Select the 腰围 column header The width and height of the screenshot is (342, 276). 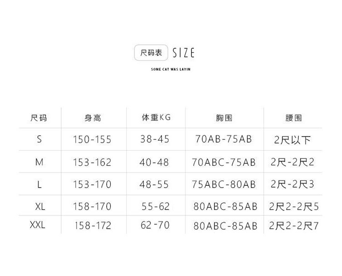click(293, 118)
